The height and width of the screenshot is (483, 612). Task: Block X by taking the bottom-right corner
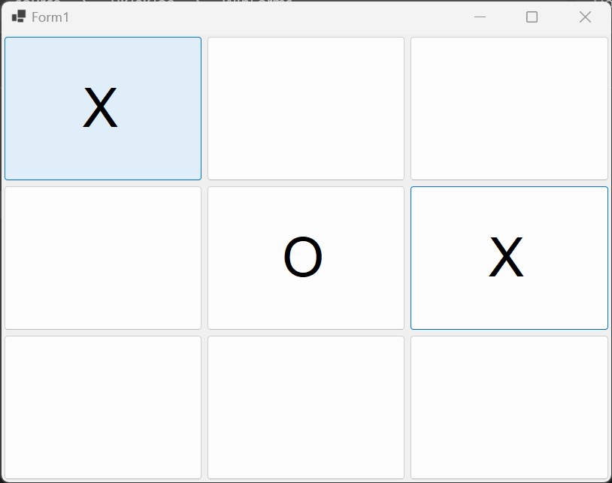pos(509,407)
